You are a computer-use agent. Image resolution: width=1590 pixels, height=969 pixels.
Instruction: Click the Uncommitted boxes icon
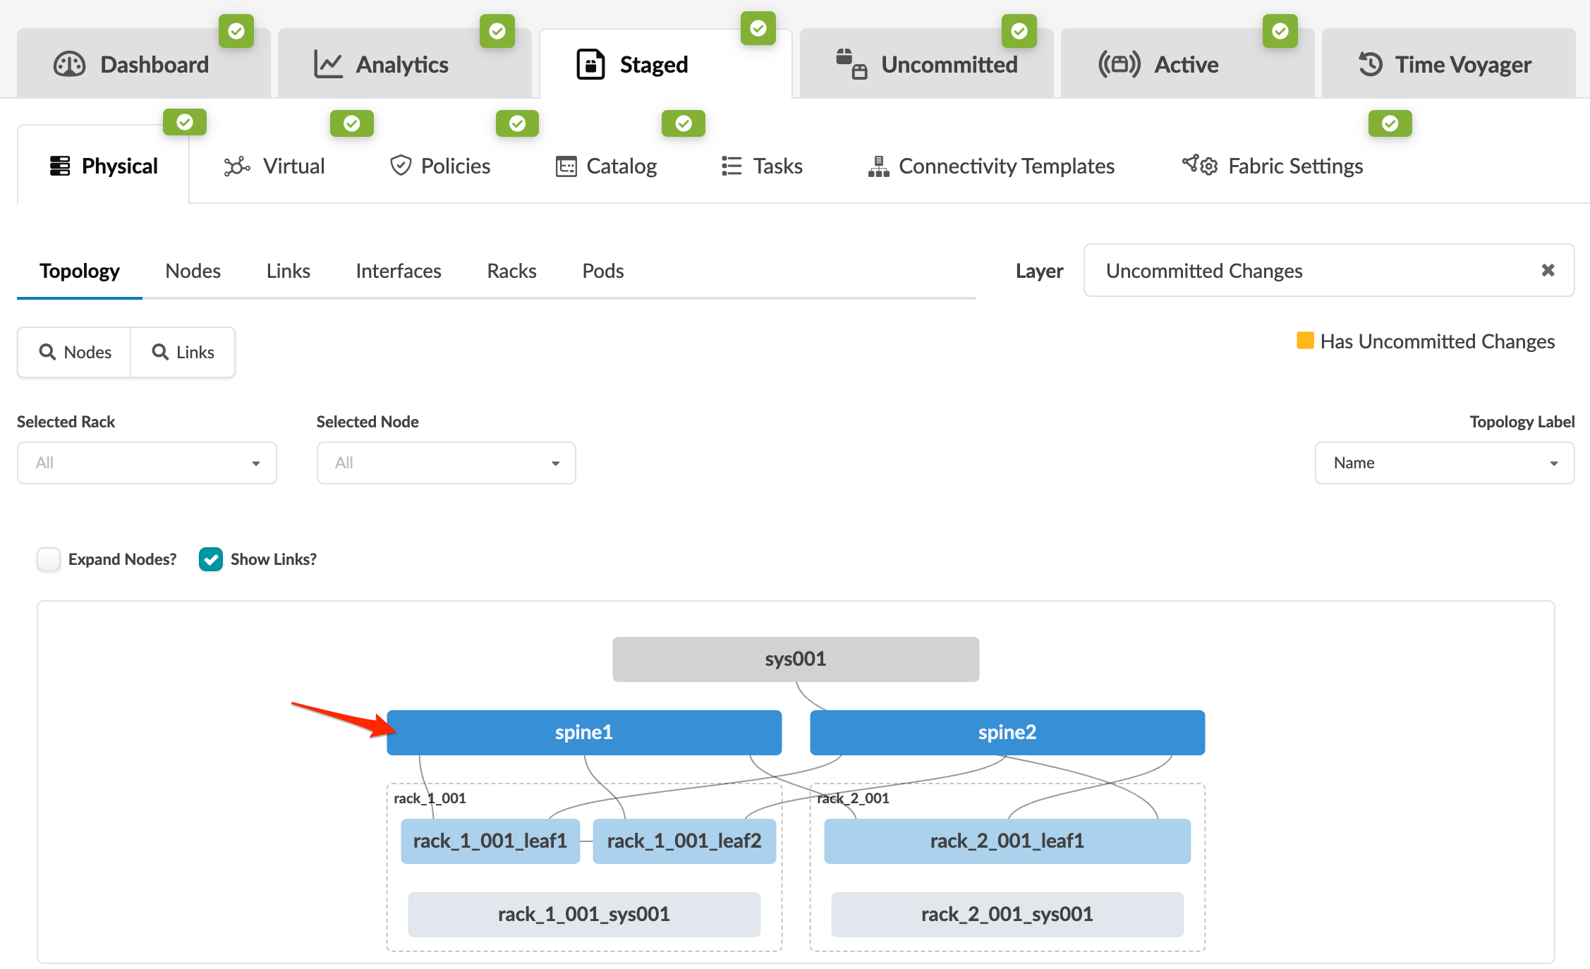click(851, 64)
